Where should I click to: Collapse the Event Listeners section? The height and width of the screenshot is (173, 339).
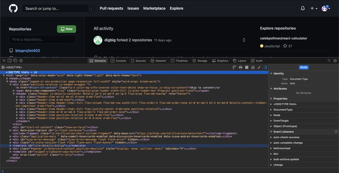coord(271,132)
